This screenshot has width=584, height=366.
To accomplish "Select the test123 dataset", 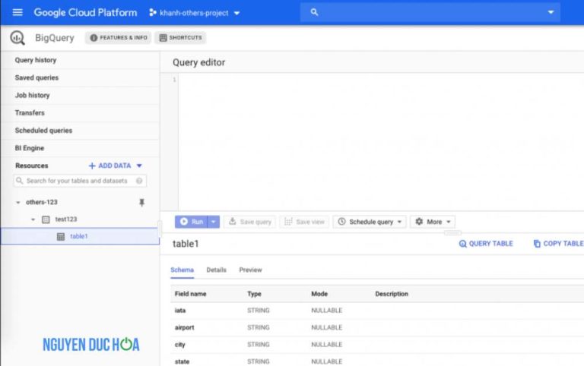I will point(66,219).
